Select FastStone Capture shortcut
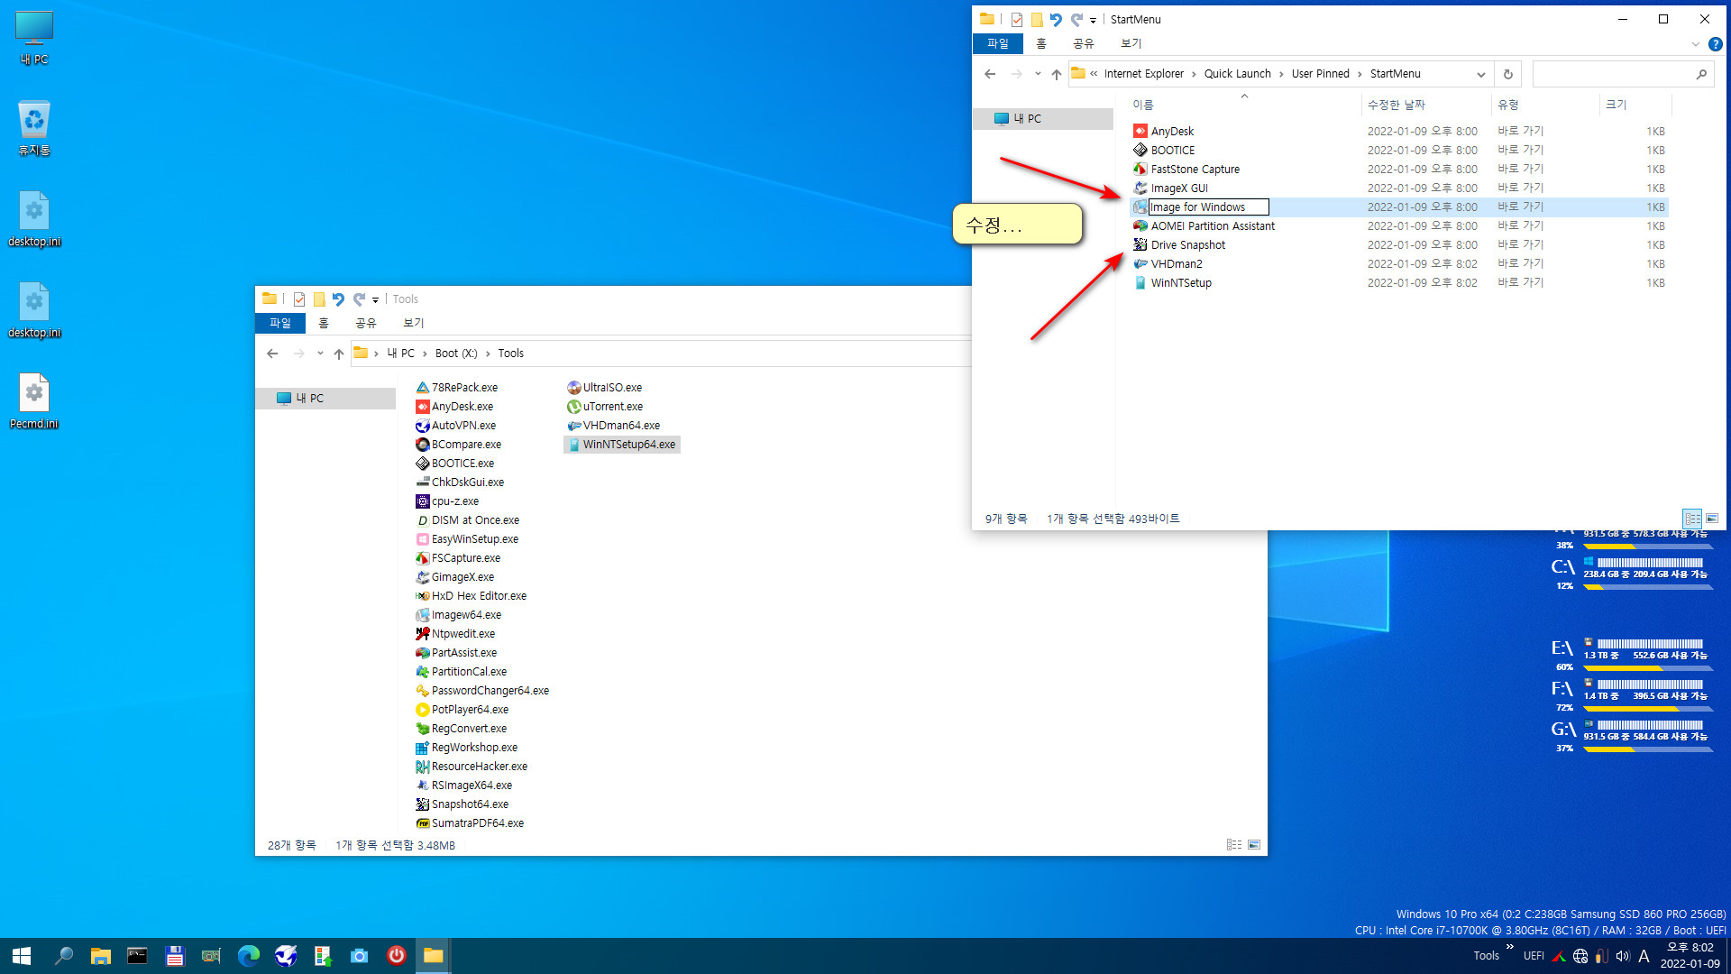Image resolution: width=1731 pixels, height=974 pixels. coord(1195,169)
